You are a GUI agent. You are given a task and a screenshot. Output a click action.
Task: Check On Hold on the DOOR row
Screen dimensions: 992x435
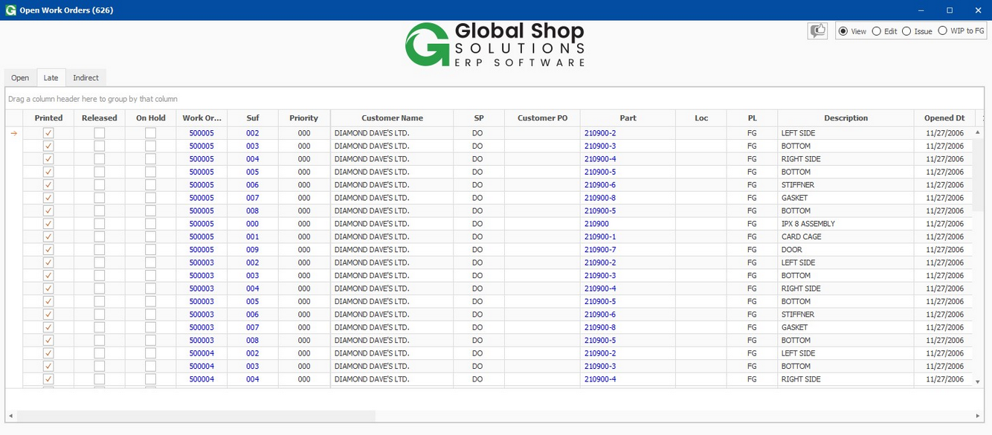click(150, 250)
